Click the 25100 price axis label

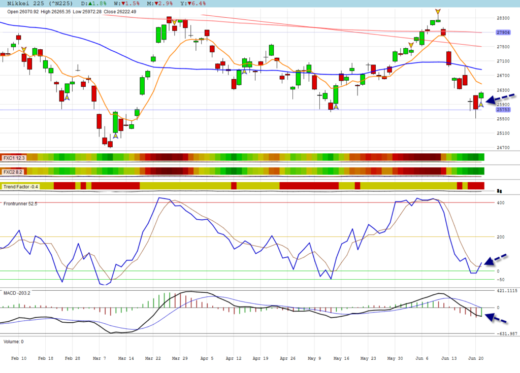click(503, 133)
